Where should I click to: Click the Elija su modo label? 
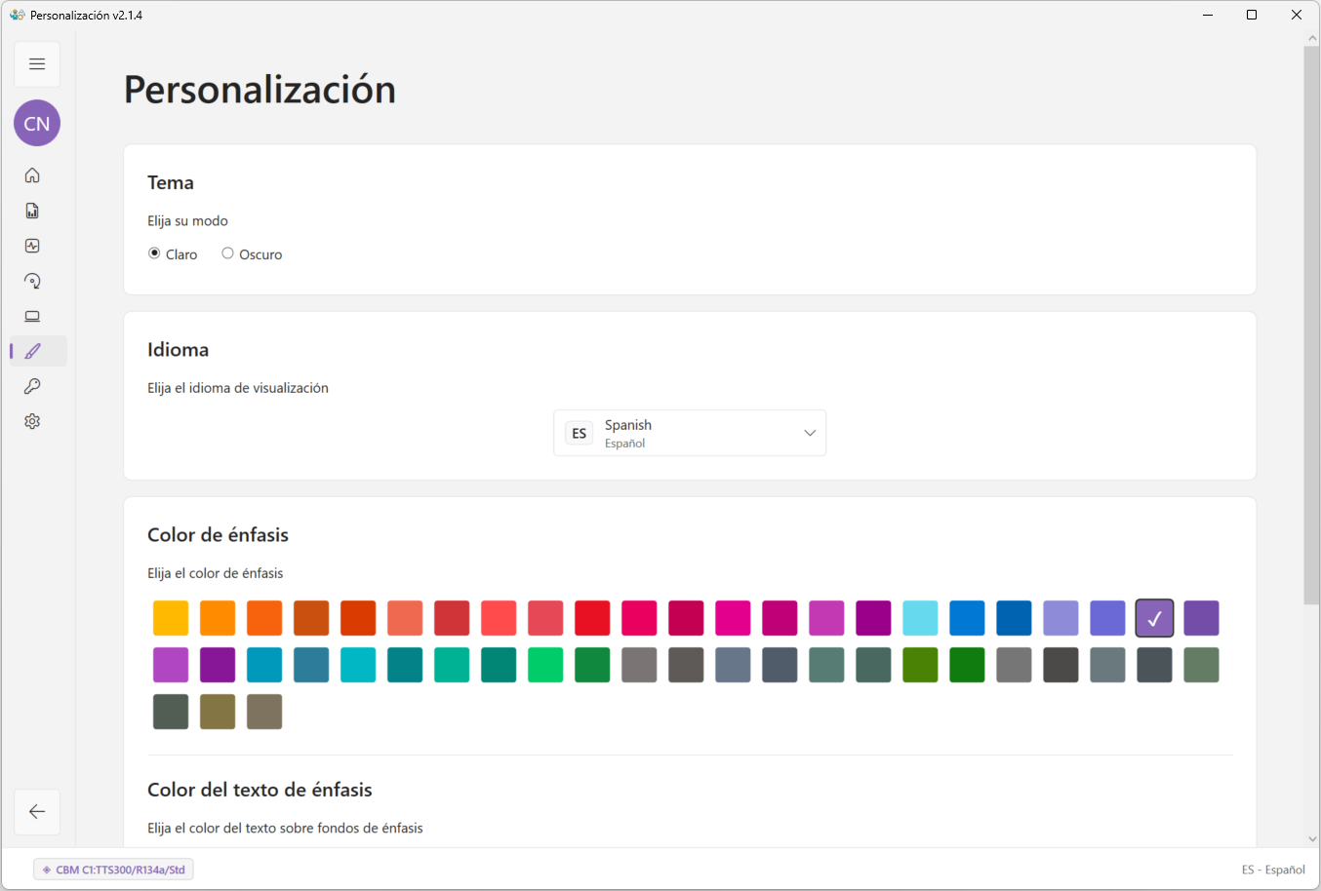point(187,221)
